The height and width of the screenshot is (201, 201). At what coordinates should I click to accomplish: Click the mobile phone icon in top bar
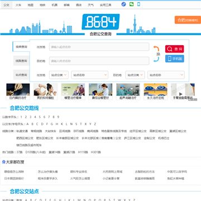click(138, 4)
